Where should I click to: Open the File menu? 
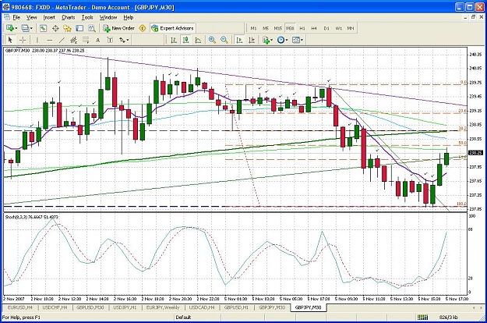pos(16,17)
